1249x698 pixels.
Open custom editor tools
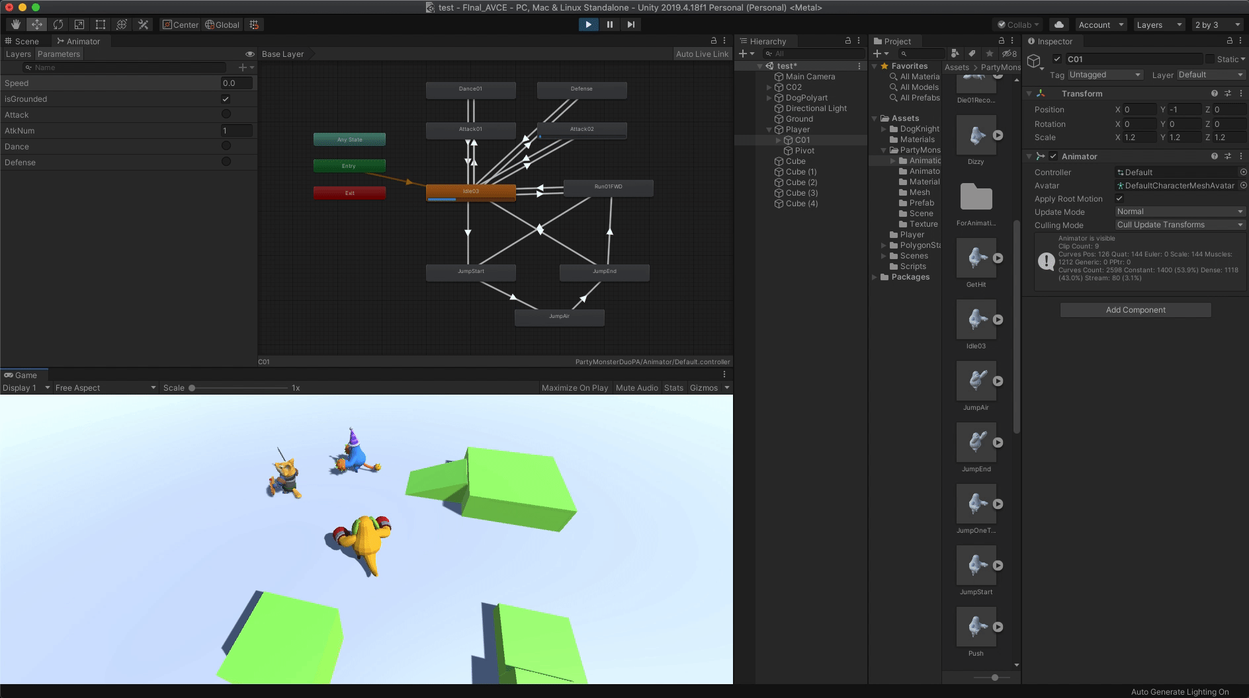tap(143, 24)
